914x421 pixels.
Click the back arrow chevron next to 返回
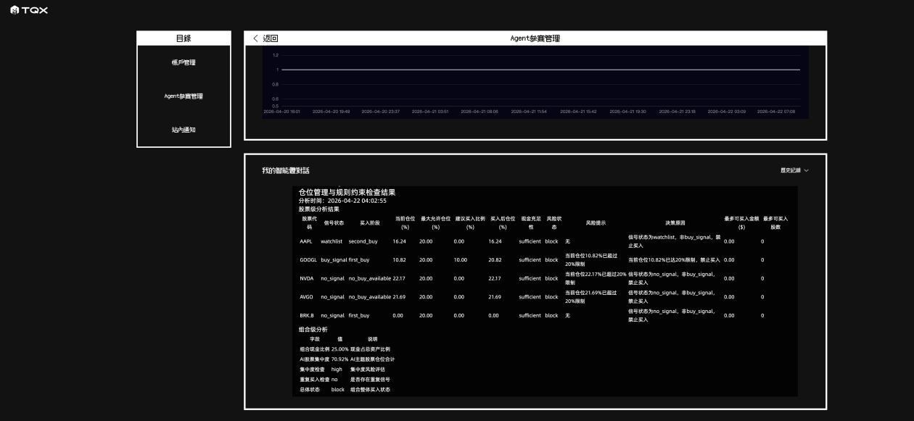click(255, 38)
